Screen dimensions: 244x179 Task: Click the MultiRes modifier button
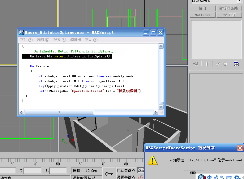pyautogui.click(x=203, y=15)
